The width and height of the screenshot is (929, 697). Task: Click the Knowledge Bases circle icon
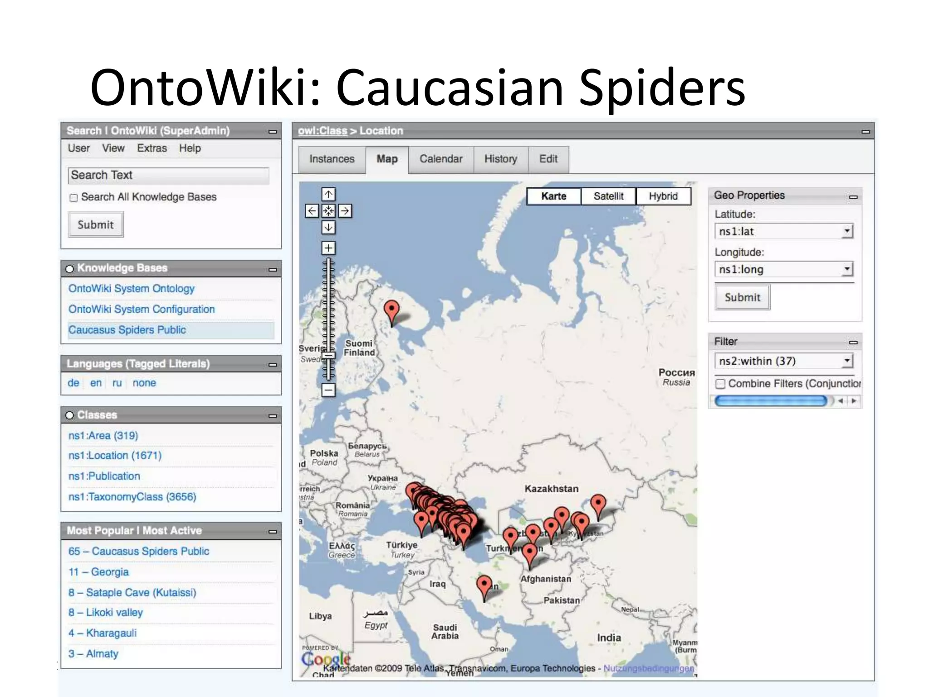(x=69, y=269)
